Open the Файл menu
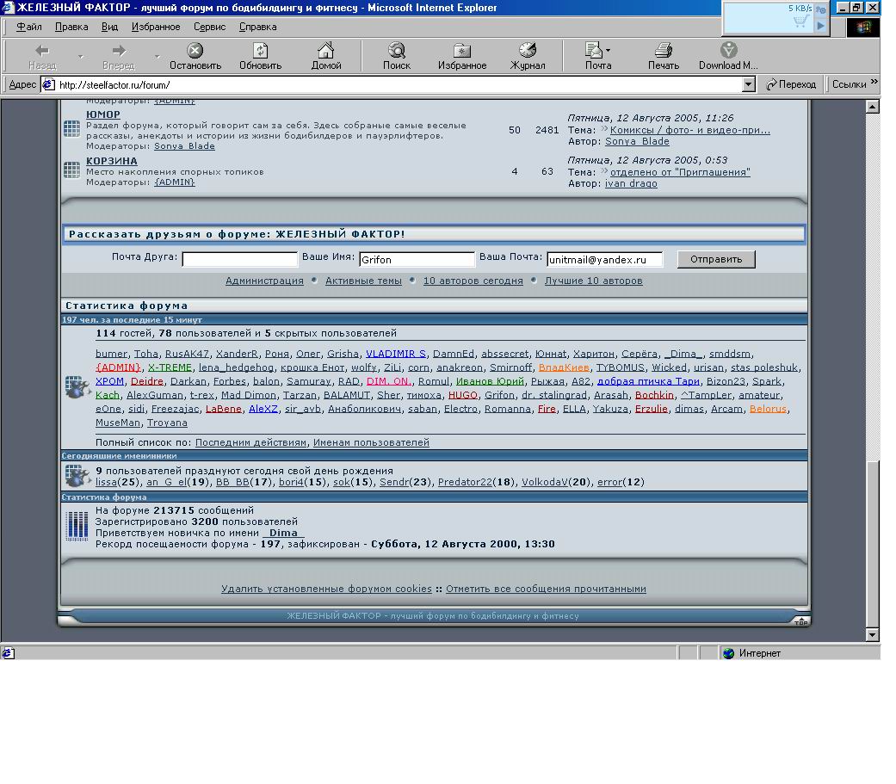Image resolution: width=896 pixels, height=784 pixels. point(28,27)
